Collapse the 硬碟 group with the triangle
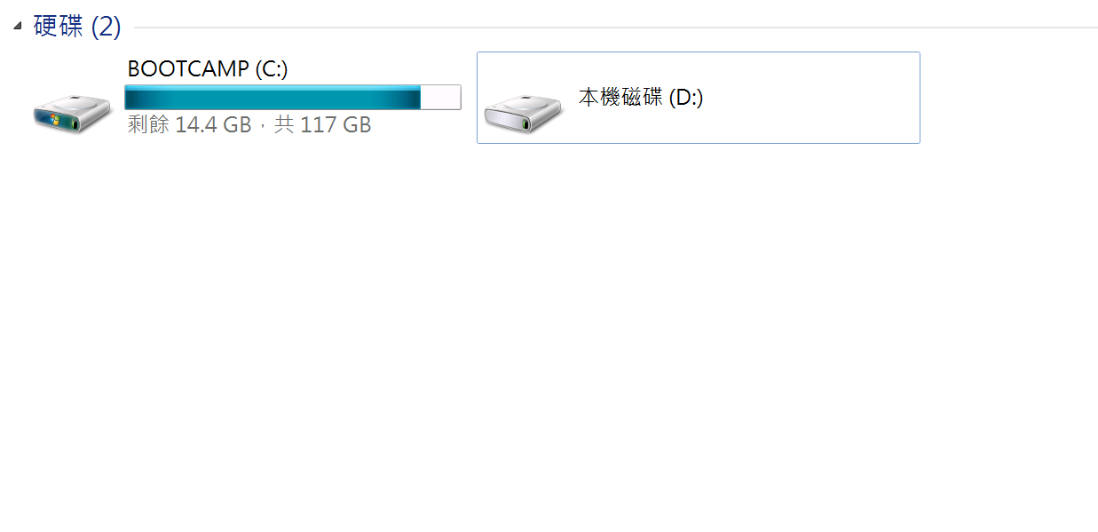The image size is (1098, 532). coord(18,27)
